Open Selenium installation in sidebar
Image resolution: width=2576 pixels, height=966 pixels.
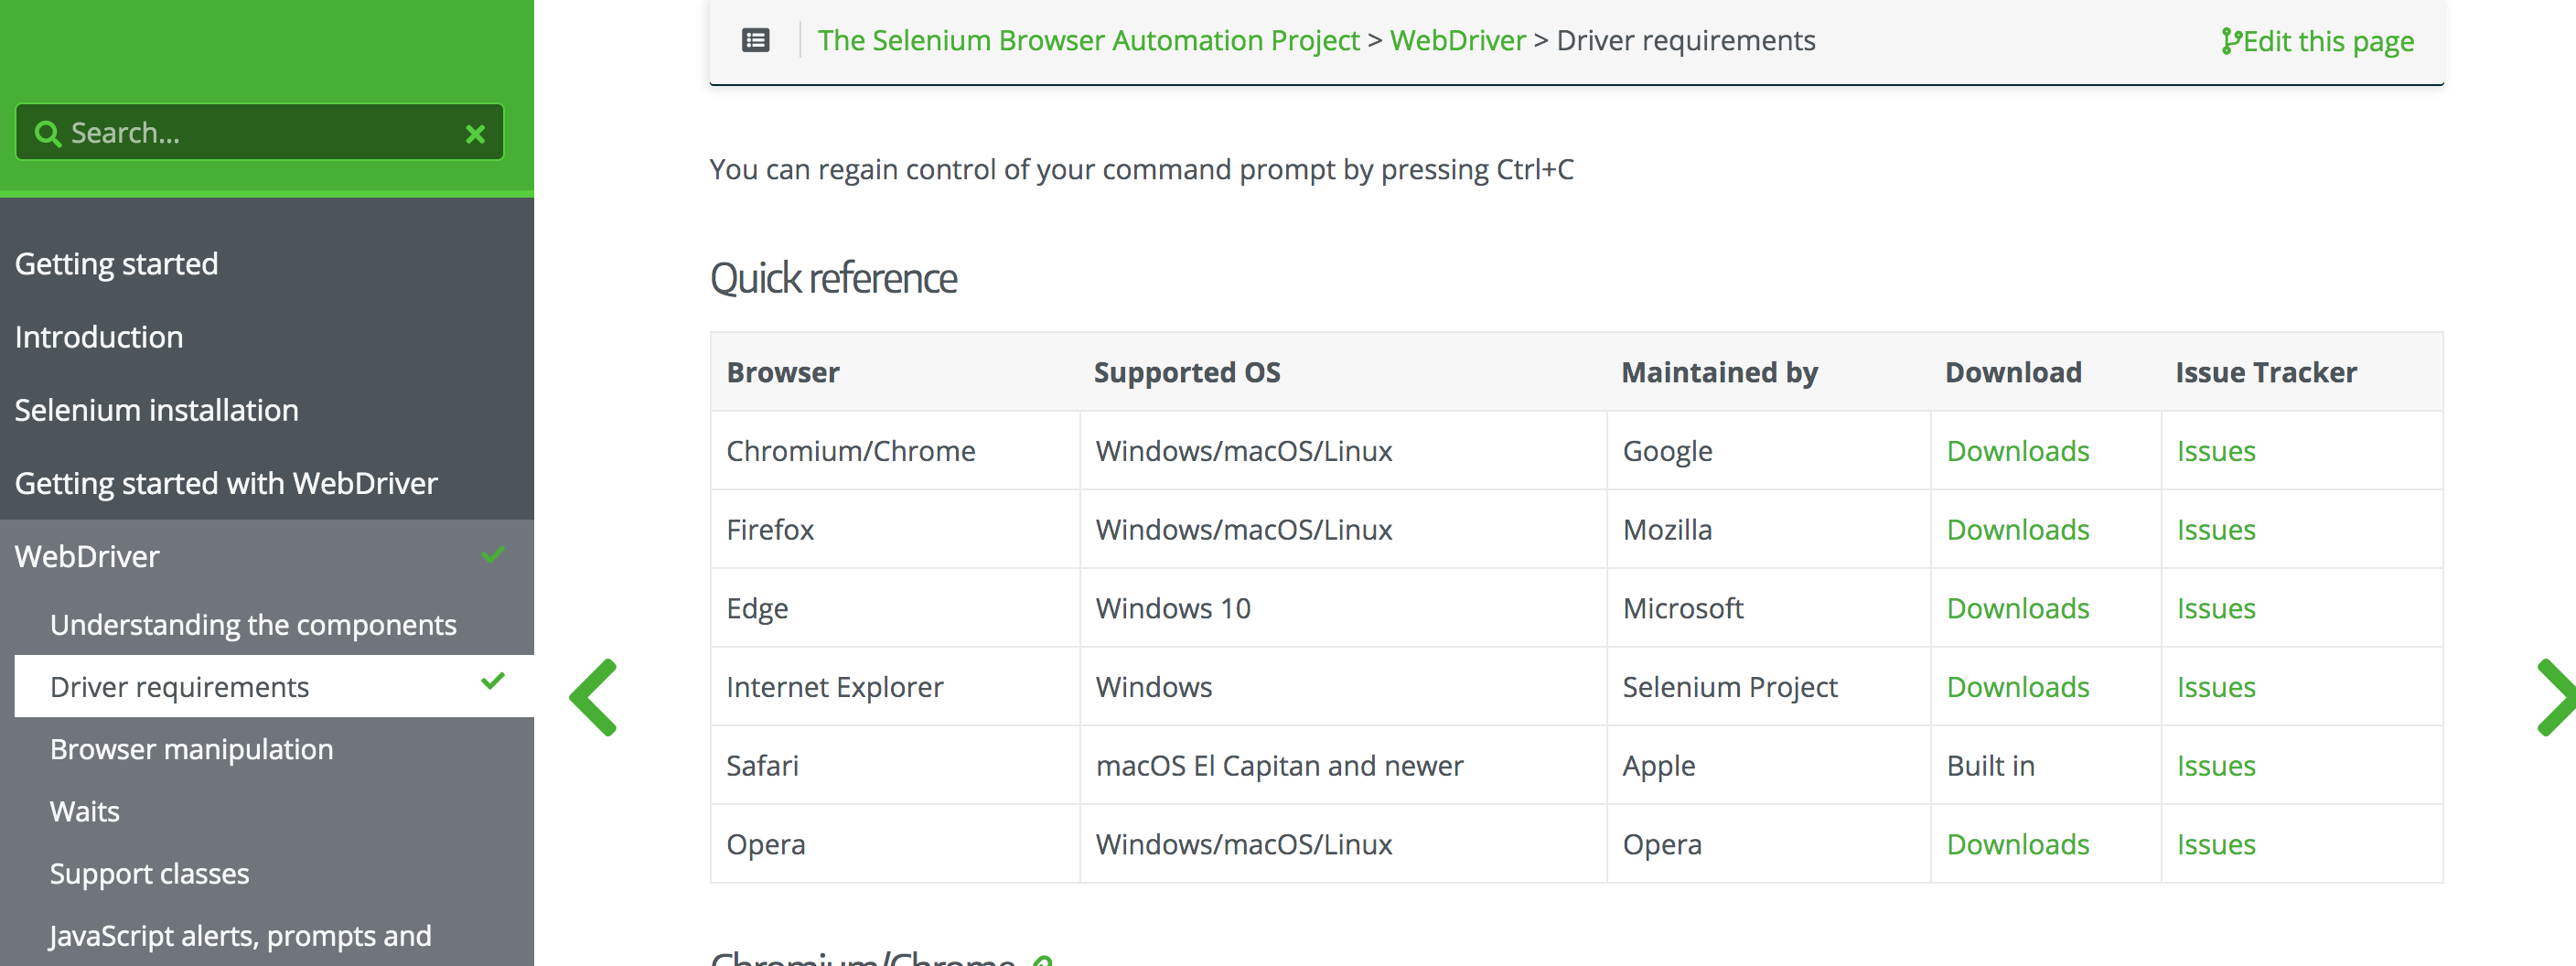pyautogui.click(x=157, y=410)
